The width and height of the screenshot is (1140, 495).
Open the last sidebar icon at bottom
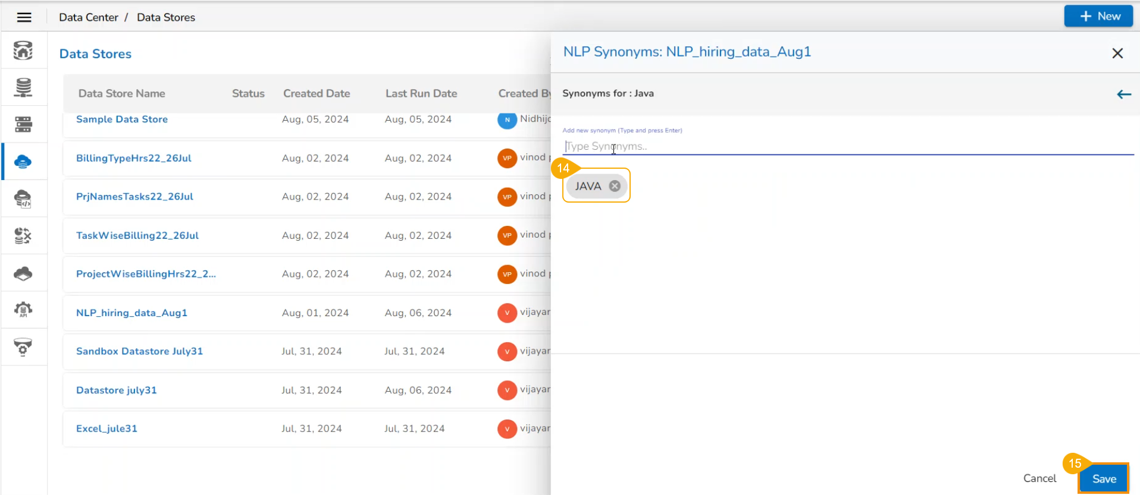[x=23, y=347]
